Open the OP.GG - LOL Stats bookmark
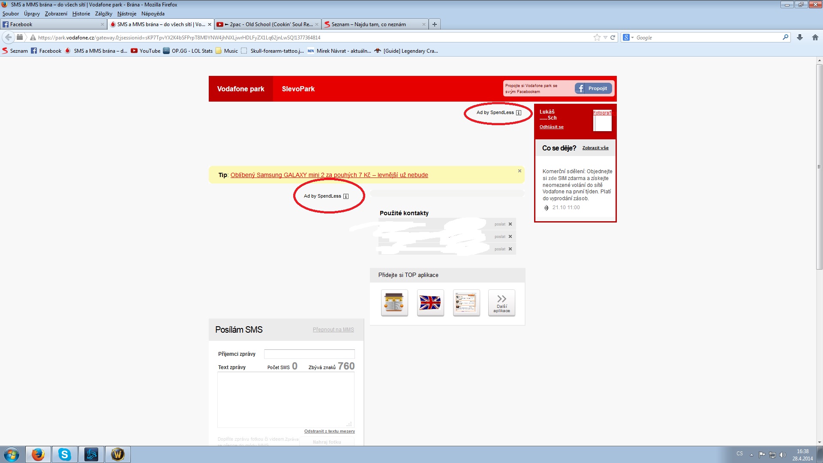The width and height of the screenshot is (823, 463). coord(188,51)
